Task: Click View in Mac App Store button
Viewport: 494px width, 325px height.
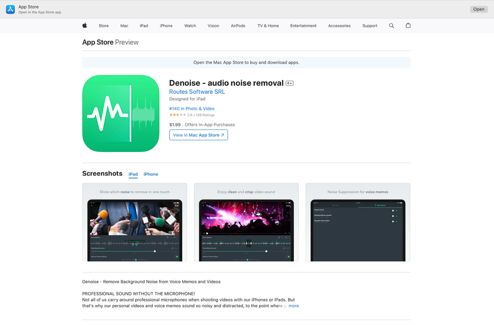Action: point(198,135)
